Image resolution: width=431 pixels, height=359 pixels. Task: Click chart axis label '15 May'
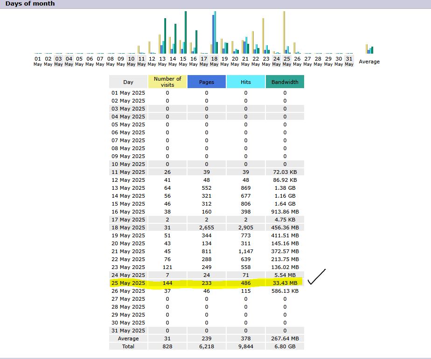pyautogui.click(x=183, y=61)
